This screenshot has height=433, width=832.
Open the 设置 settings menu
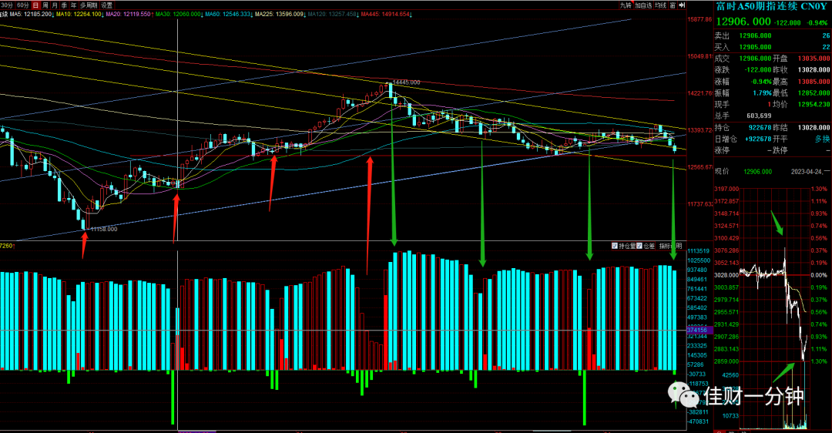coord(106,5)
